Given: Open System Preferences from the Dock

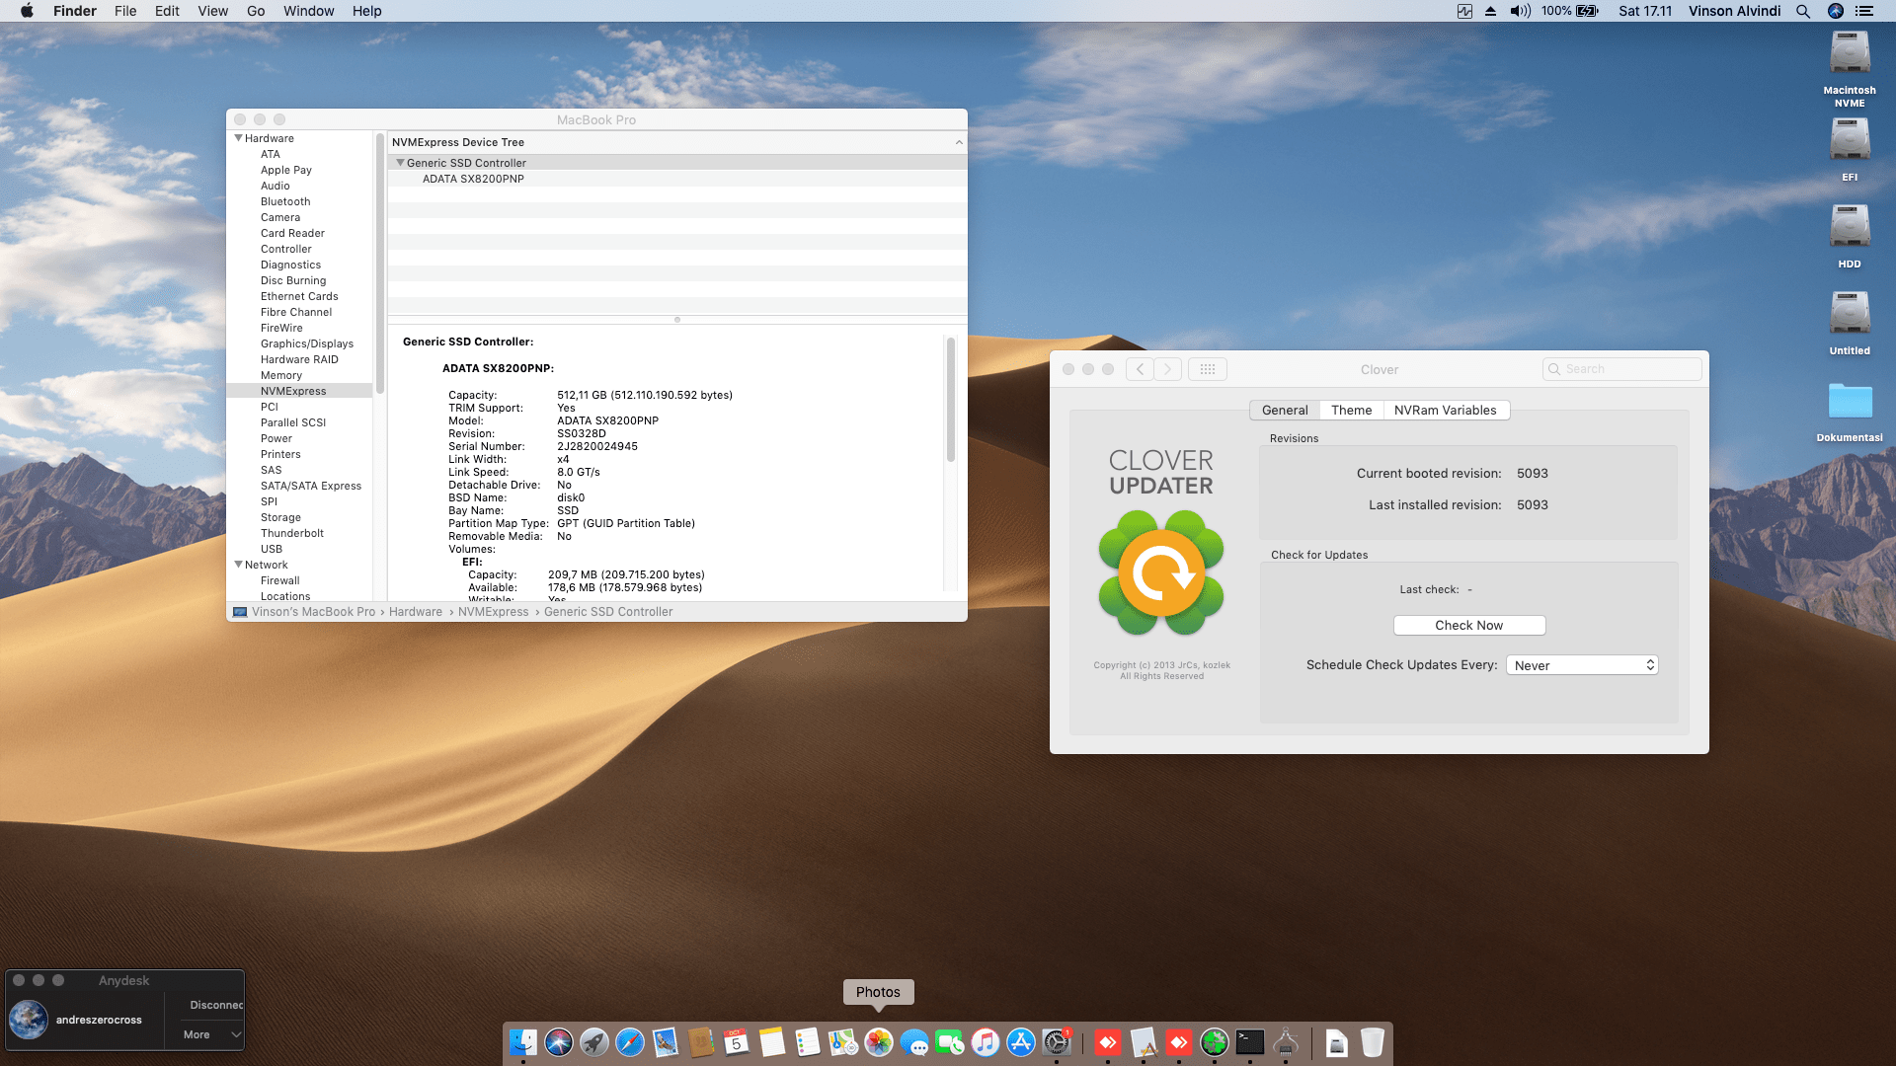Looking at the screenshot, I should 1057,1042.
